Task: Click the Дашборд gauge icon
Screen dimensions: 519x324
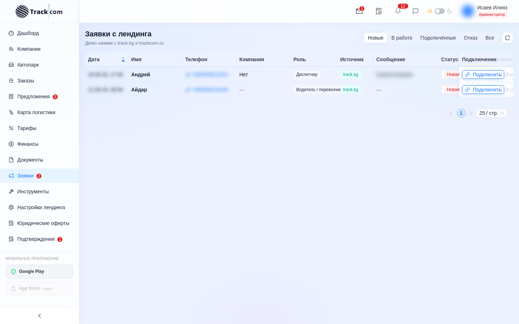Action: coord(11,33)
